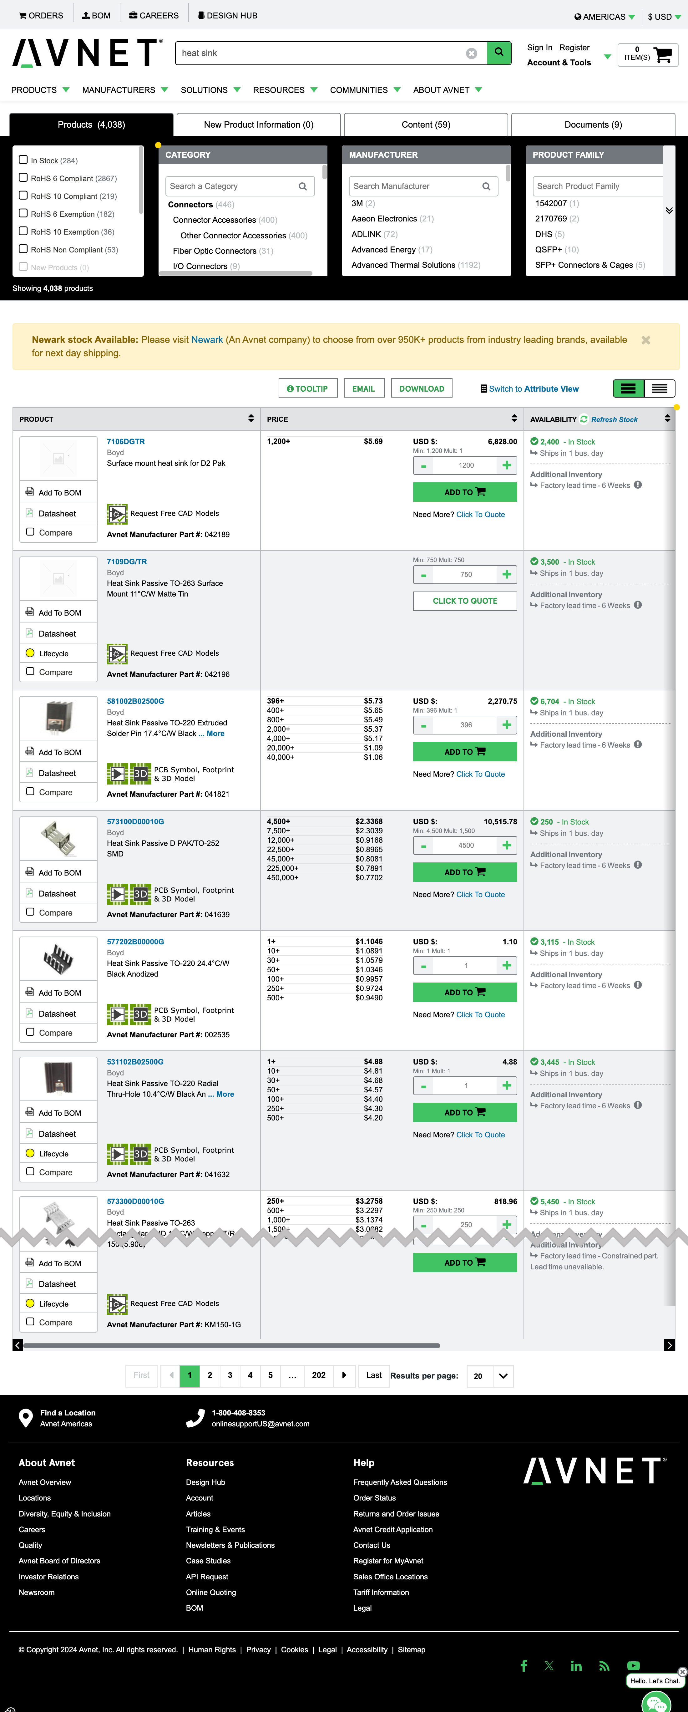Open Avnet's LinkedIn icon in the footer

576,1665
